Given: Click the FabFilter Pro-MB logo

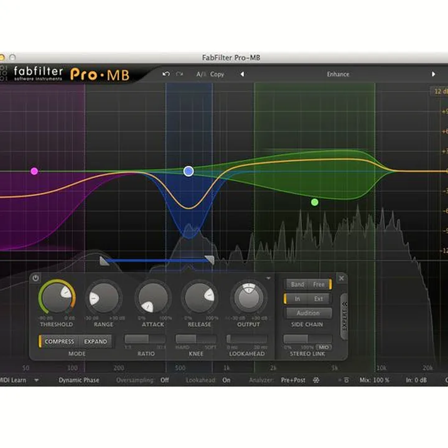Looking at the screenshot, I should click(x=72, y=74).
